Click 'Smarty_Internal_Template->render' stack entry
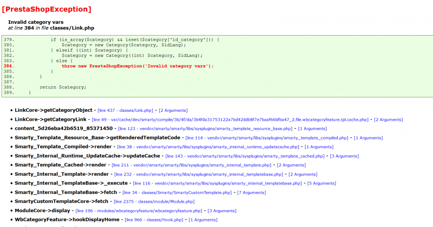Image resolution: width=433 pixels, height=227 pixels. 62,174
